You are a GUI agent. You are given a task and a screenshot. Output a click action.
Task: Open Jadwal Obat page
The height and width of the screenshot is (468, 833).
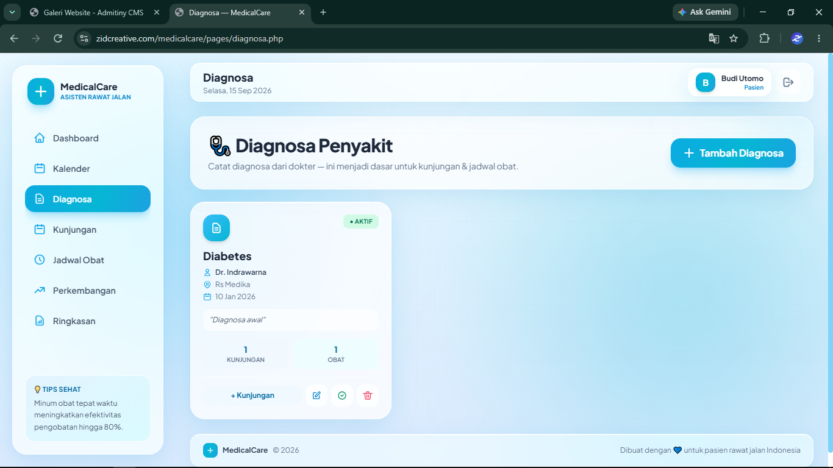click(x=88, y=260)
